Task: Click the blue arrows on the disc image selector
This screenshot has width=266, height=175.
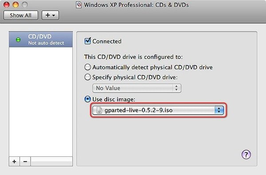Action: click(219, 110)
